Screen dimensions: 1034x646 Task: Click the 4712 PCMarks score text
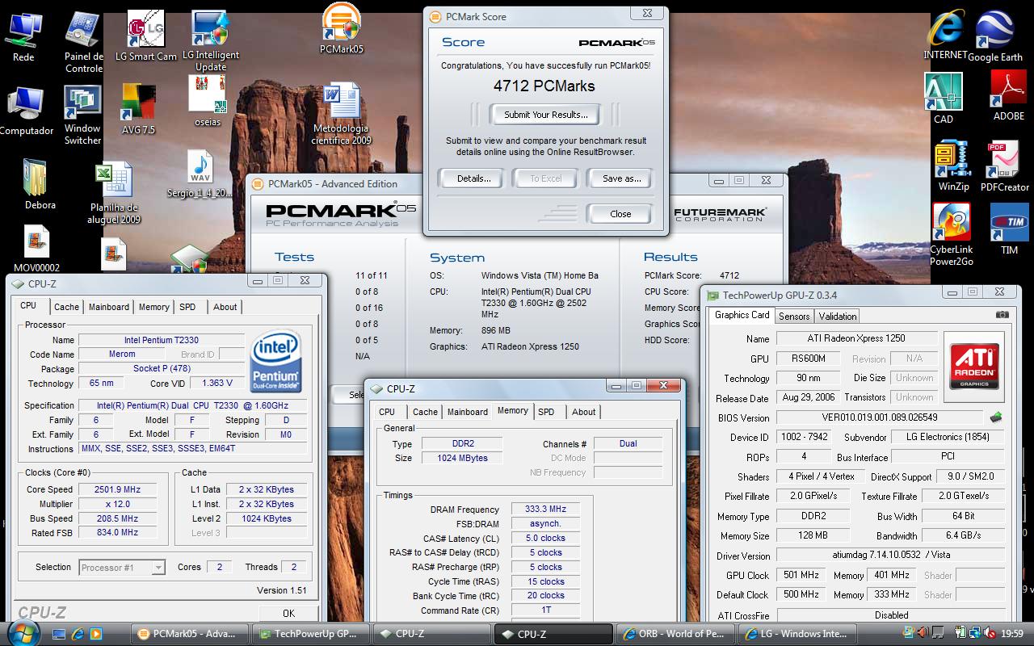544,86
